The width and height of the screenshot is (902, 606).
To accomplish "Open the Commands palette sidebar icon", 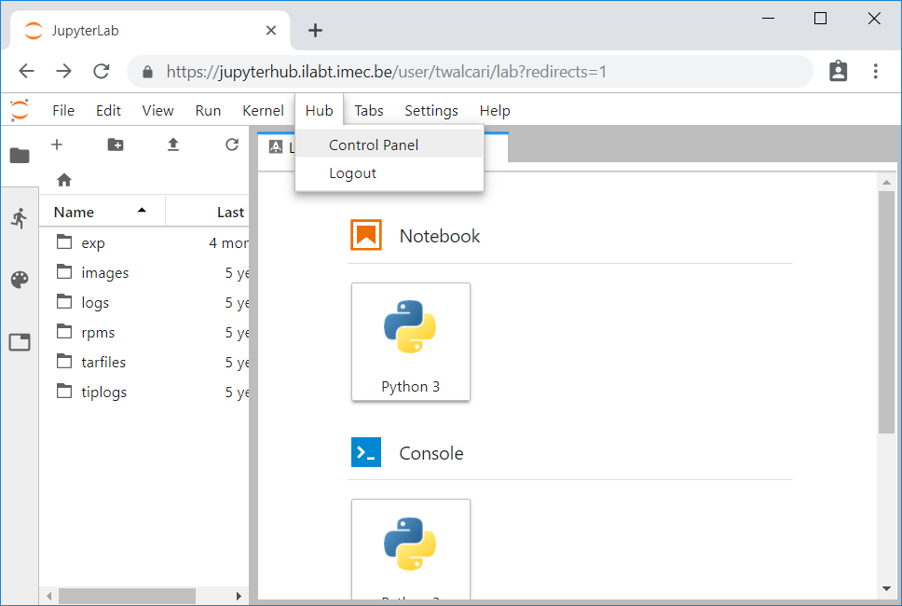I will point(20,280).
